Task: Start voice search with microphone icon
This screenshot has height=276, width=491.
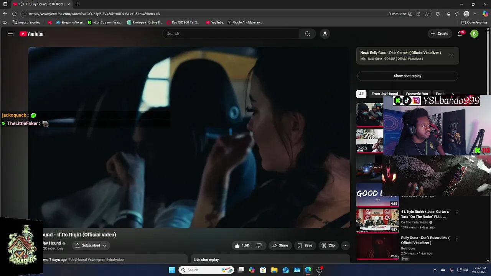Action: [x=325, y=34]
